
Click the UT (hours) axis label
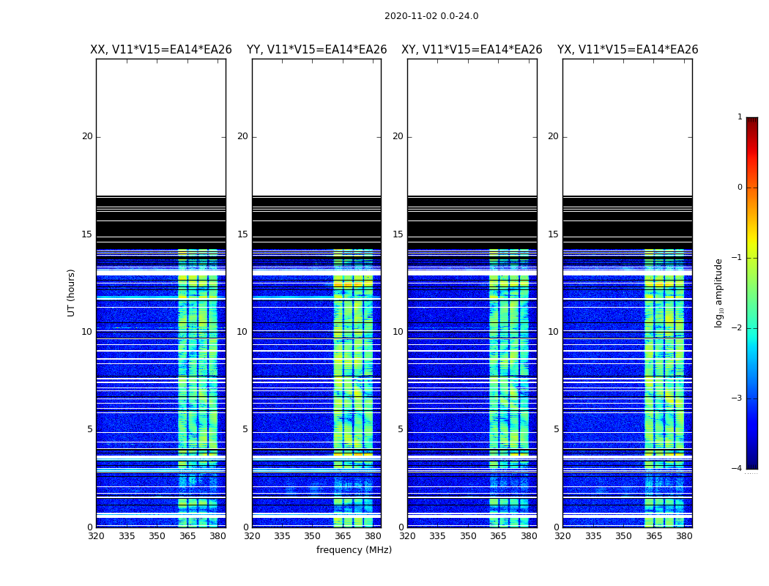72,293
